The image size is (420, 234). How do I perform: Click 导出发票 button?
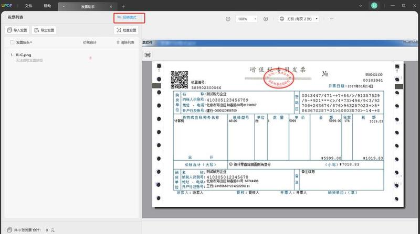tap(44, 30)
